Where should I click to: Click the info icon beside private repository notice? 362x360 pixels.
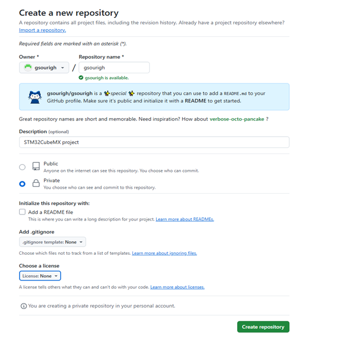23,306
